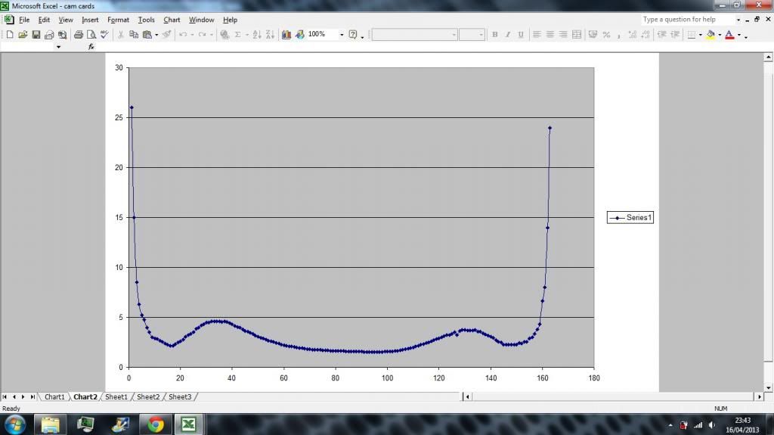Click the Fill Color paint bucket
774x435 pixels.
[710, 35]
